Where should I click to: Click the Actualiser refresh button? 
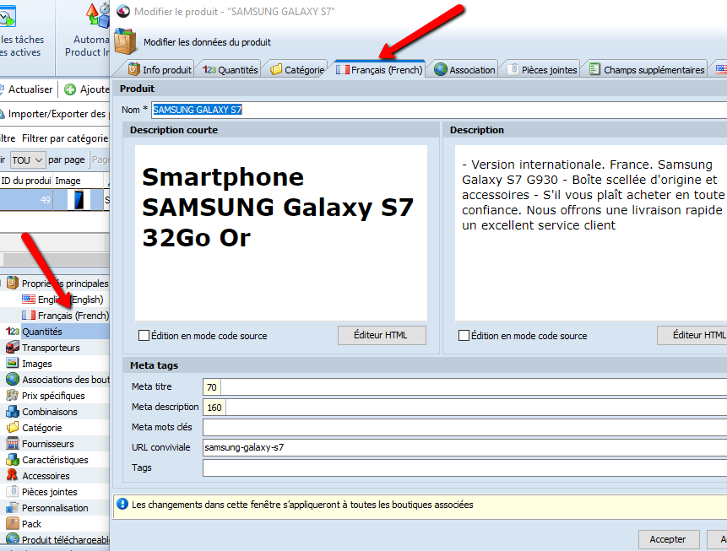point(26,89)
